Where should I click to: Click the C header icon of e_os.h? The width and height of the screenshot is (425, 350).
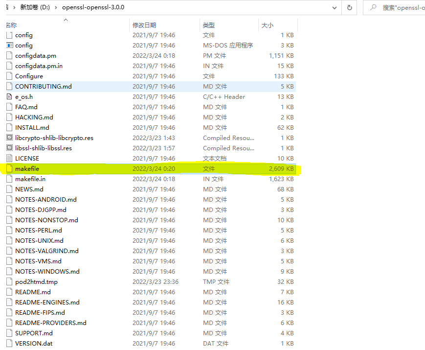pos(9,96)
